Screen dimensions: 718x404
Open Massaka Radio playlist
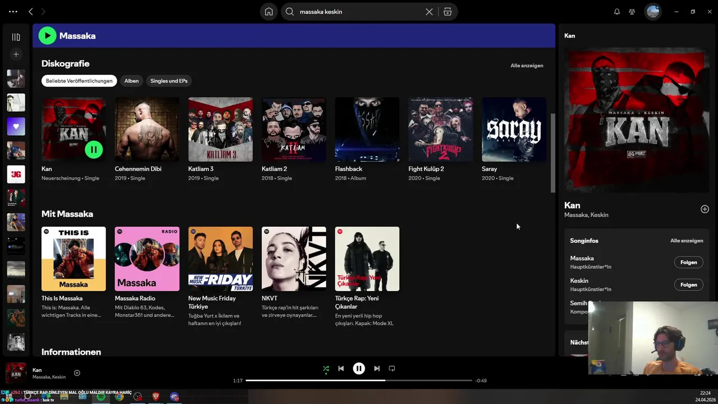pos(147,259)
